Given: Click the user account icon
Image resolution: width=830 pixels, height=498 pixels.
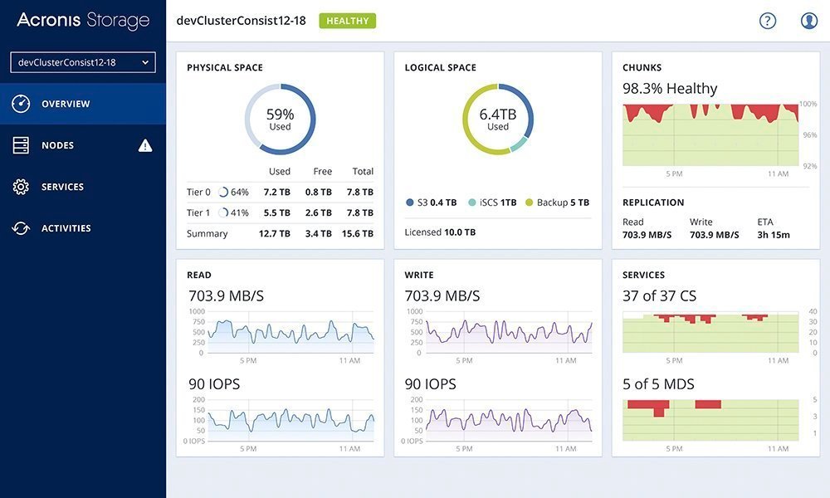Looking at the screenshot, I should (x=808, y=20).
